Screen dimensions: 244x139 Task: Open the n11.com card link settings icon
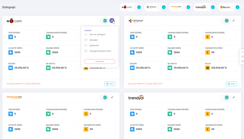tap(112, 21)
